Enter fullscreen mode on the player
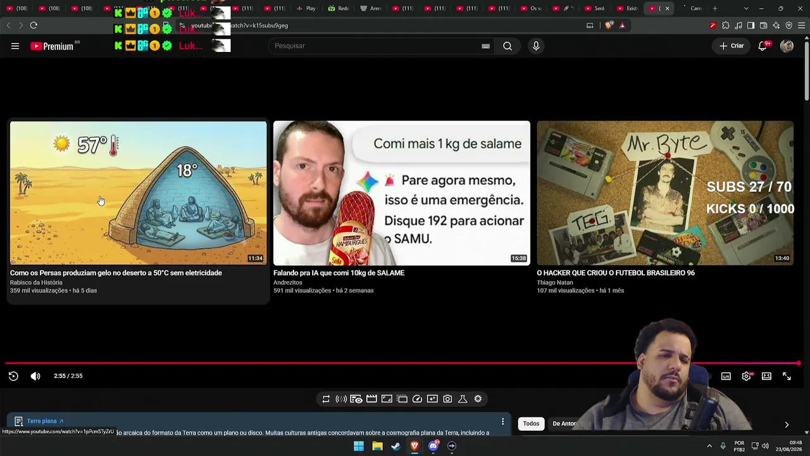810x456 pixels. (x=787, y=376)
